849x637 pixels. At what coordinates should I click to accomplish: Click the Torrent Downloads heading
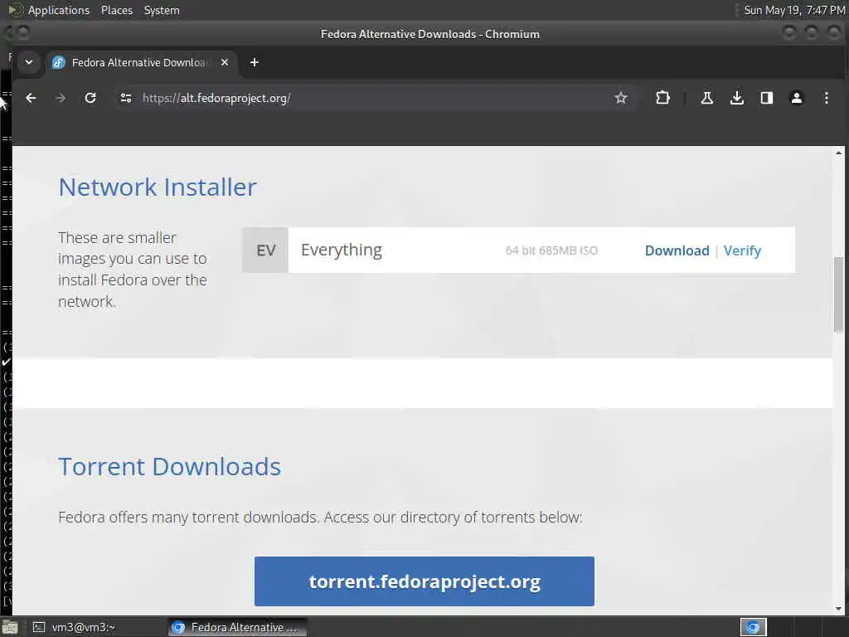169,467
